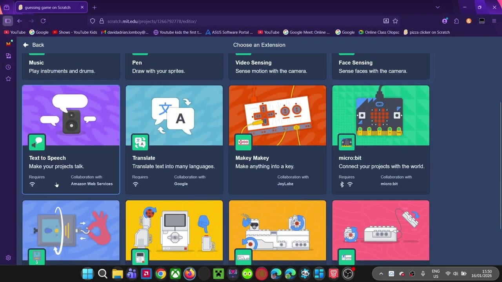Viewport: 502px width, 282px height.
Task: Click the EV3 brick badge icon
Action: click(x=140, y=257)
